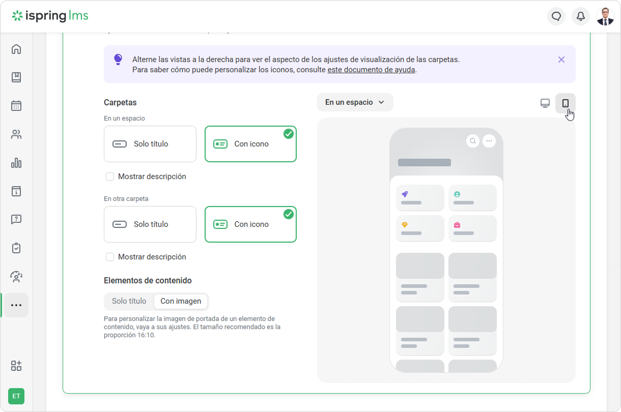This screenshot has width=621, height=412.
Task: Switch preview to mobile view icon
Action: (x=565, y=103)
